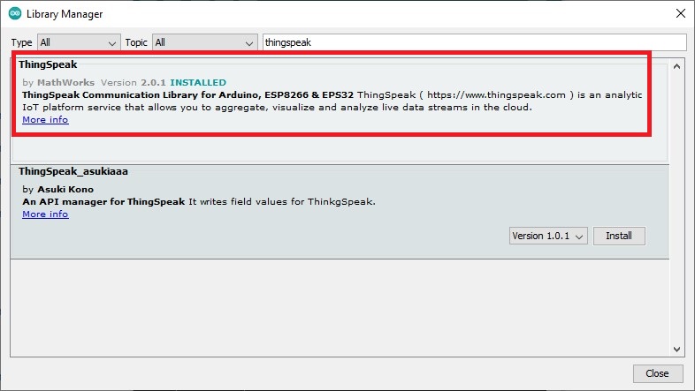Viewport: 695px width, 391px height.
Task: Click the Close button
Action: tap(657, 373)
